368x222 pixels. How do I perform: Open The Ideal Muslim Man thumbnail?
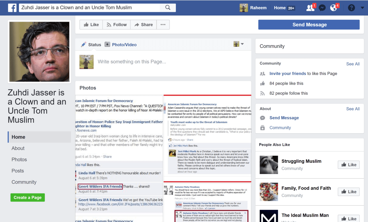coord(269,216)
